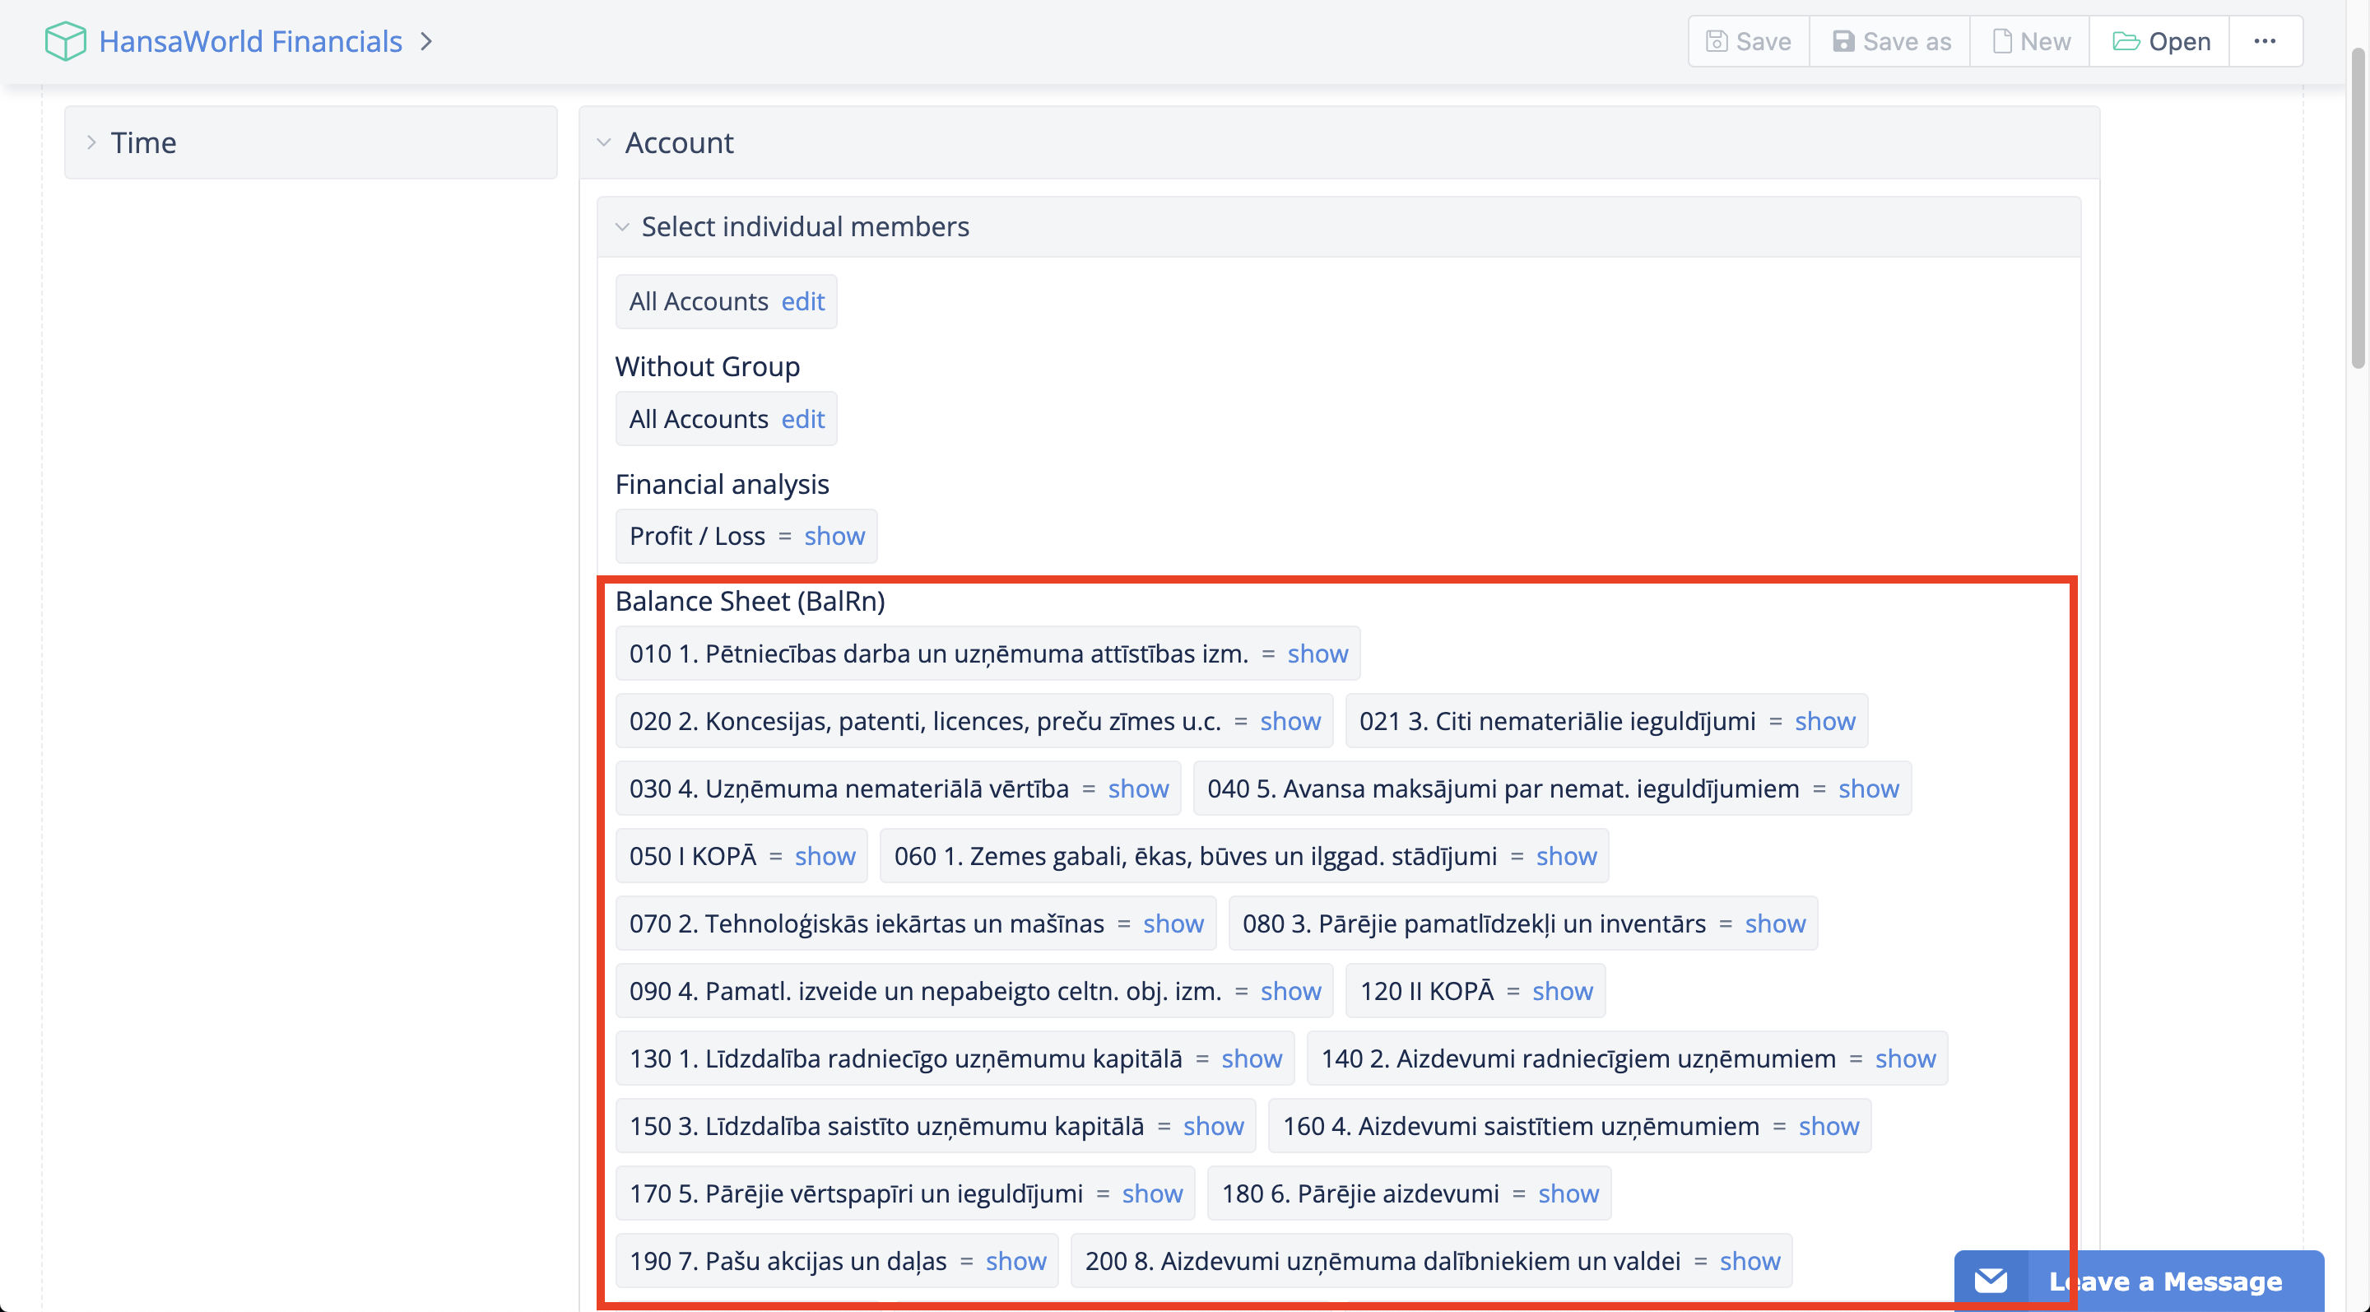This screenshot has height=1312, width=2370.
Task: Click the HansaWorld Financials breadcrumb link
Action: pyautogui.click(x=250, y=41)
